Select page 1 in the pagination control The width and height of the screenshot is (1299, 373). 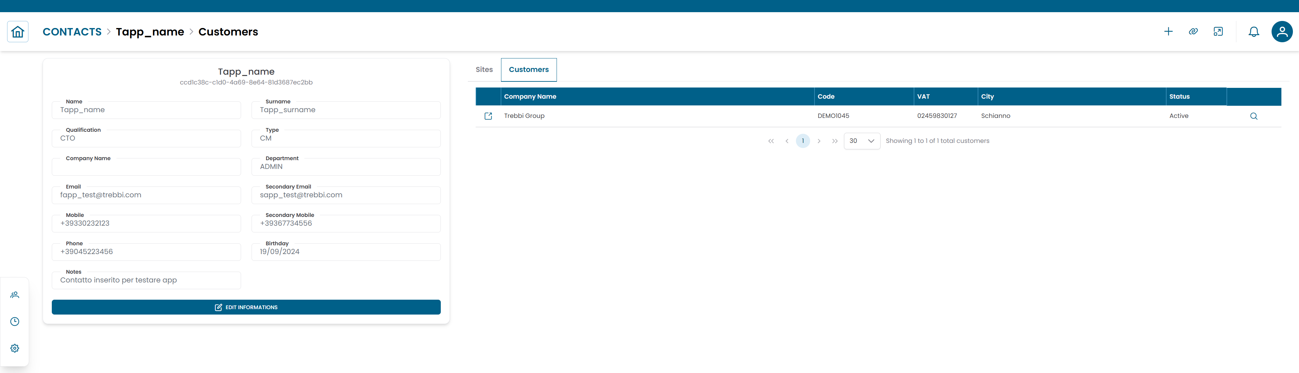pyautogui.click(x=803, y=141)
